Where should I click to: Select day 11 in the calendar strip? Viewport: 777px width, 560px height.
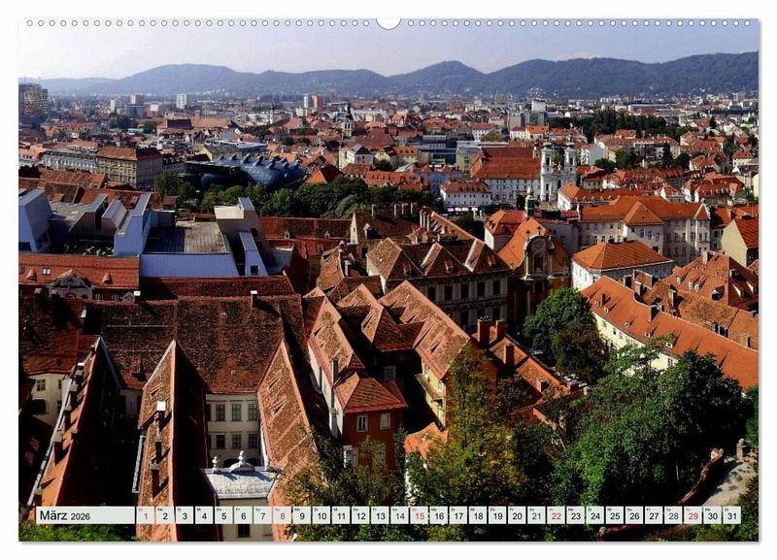pos(341,515)
